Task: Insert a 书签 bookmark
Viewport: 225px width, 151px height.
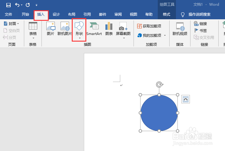Action: tap(200, 30)
